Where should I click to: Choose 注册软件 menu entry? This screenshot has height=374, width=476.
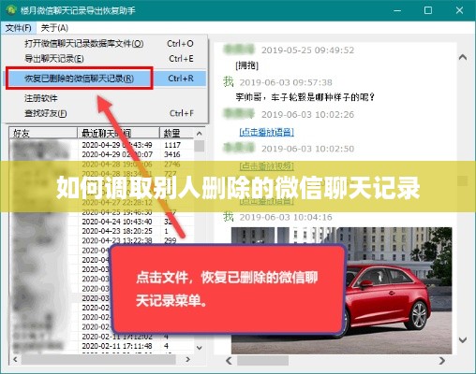pos(106,98)
